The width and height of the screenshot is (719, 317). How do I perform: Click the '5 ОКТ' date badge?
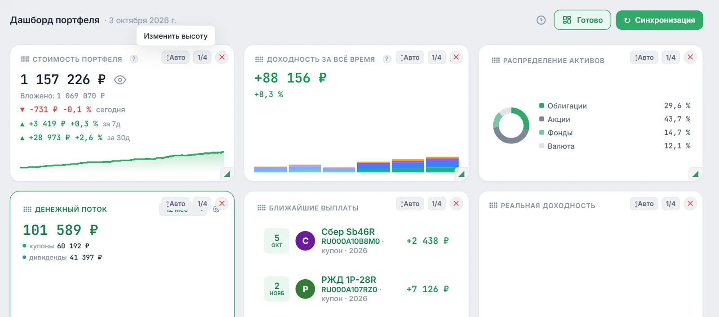[x=277, y=241]
